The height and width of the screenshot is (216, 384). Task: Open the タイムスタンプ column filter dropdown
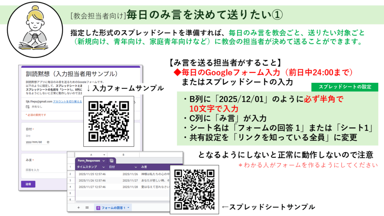(103, 166)
